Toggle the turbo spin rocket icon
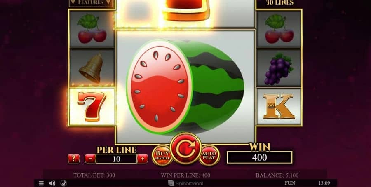Viewport: 371px width, 187px height. point(63,183)
